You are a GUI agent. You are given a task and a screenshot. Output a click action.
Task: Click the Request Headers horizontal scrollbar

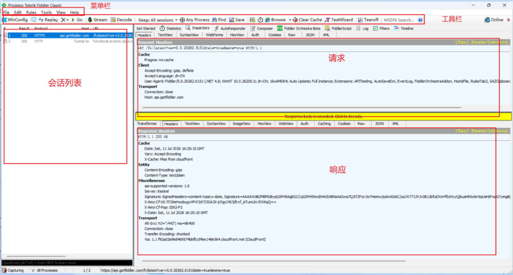[x=302, y=108]
